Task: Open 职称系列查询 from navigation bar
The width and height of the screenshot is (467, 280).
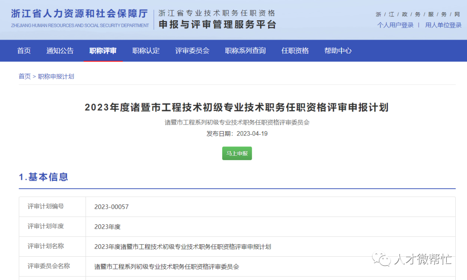Action: (245, 50)
